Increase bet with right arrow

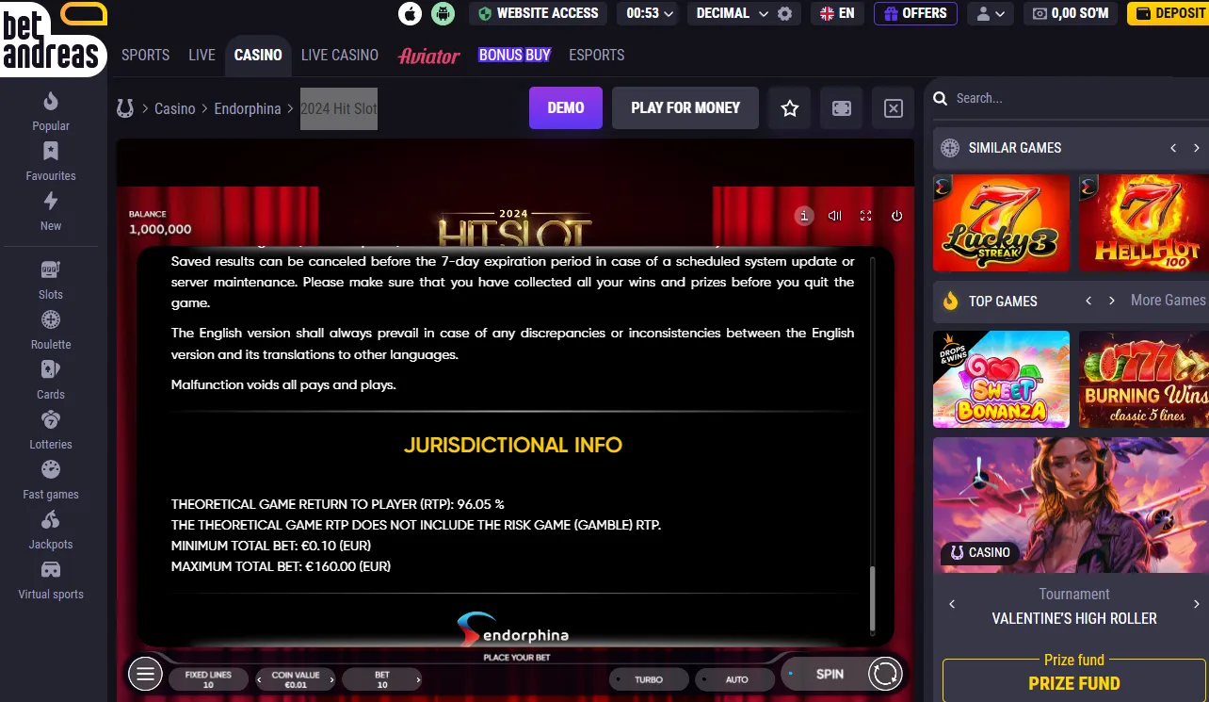pos(418,679)
